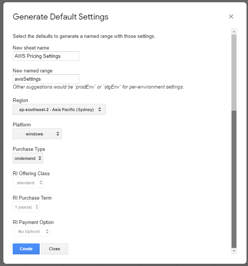The height and width of the screenshot is (266, 248).
Task: Click the scrollbar up arrow
Action: (x=234, y=32)
